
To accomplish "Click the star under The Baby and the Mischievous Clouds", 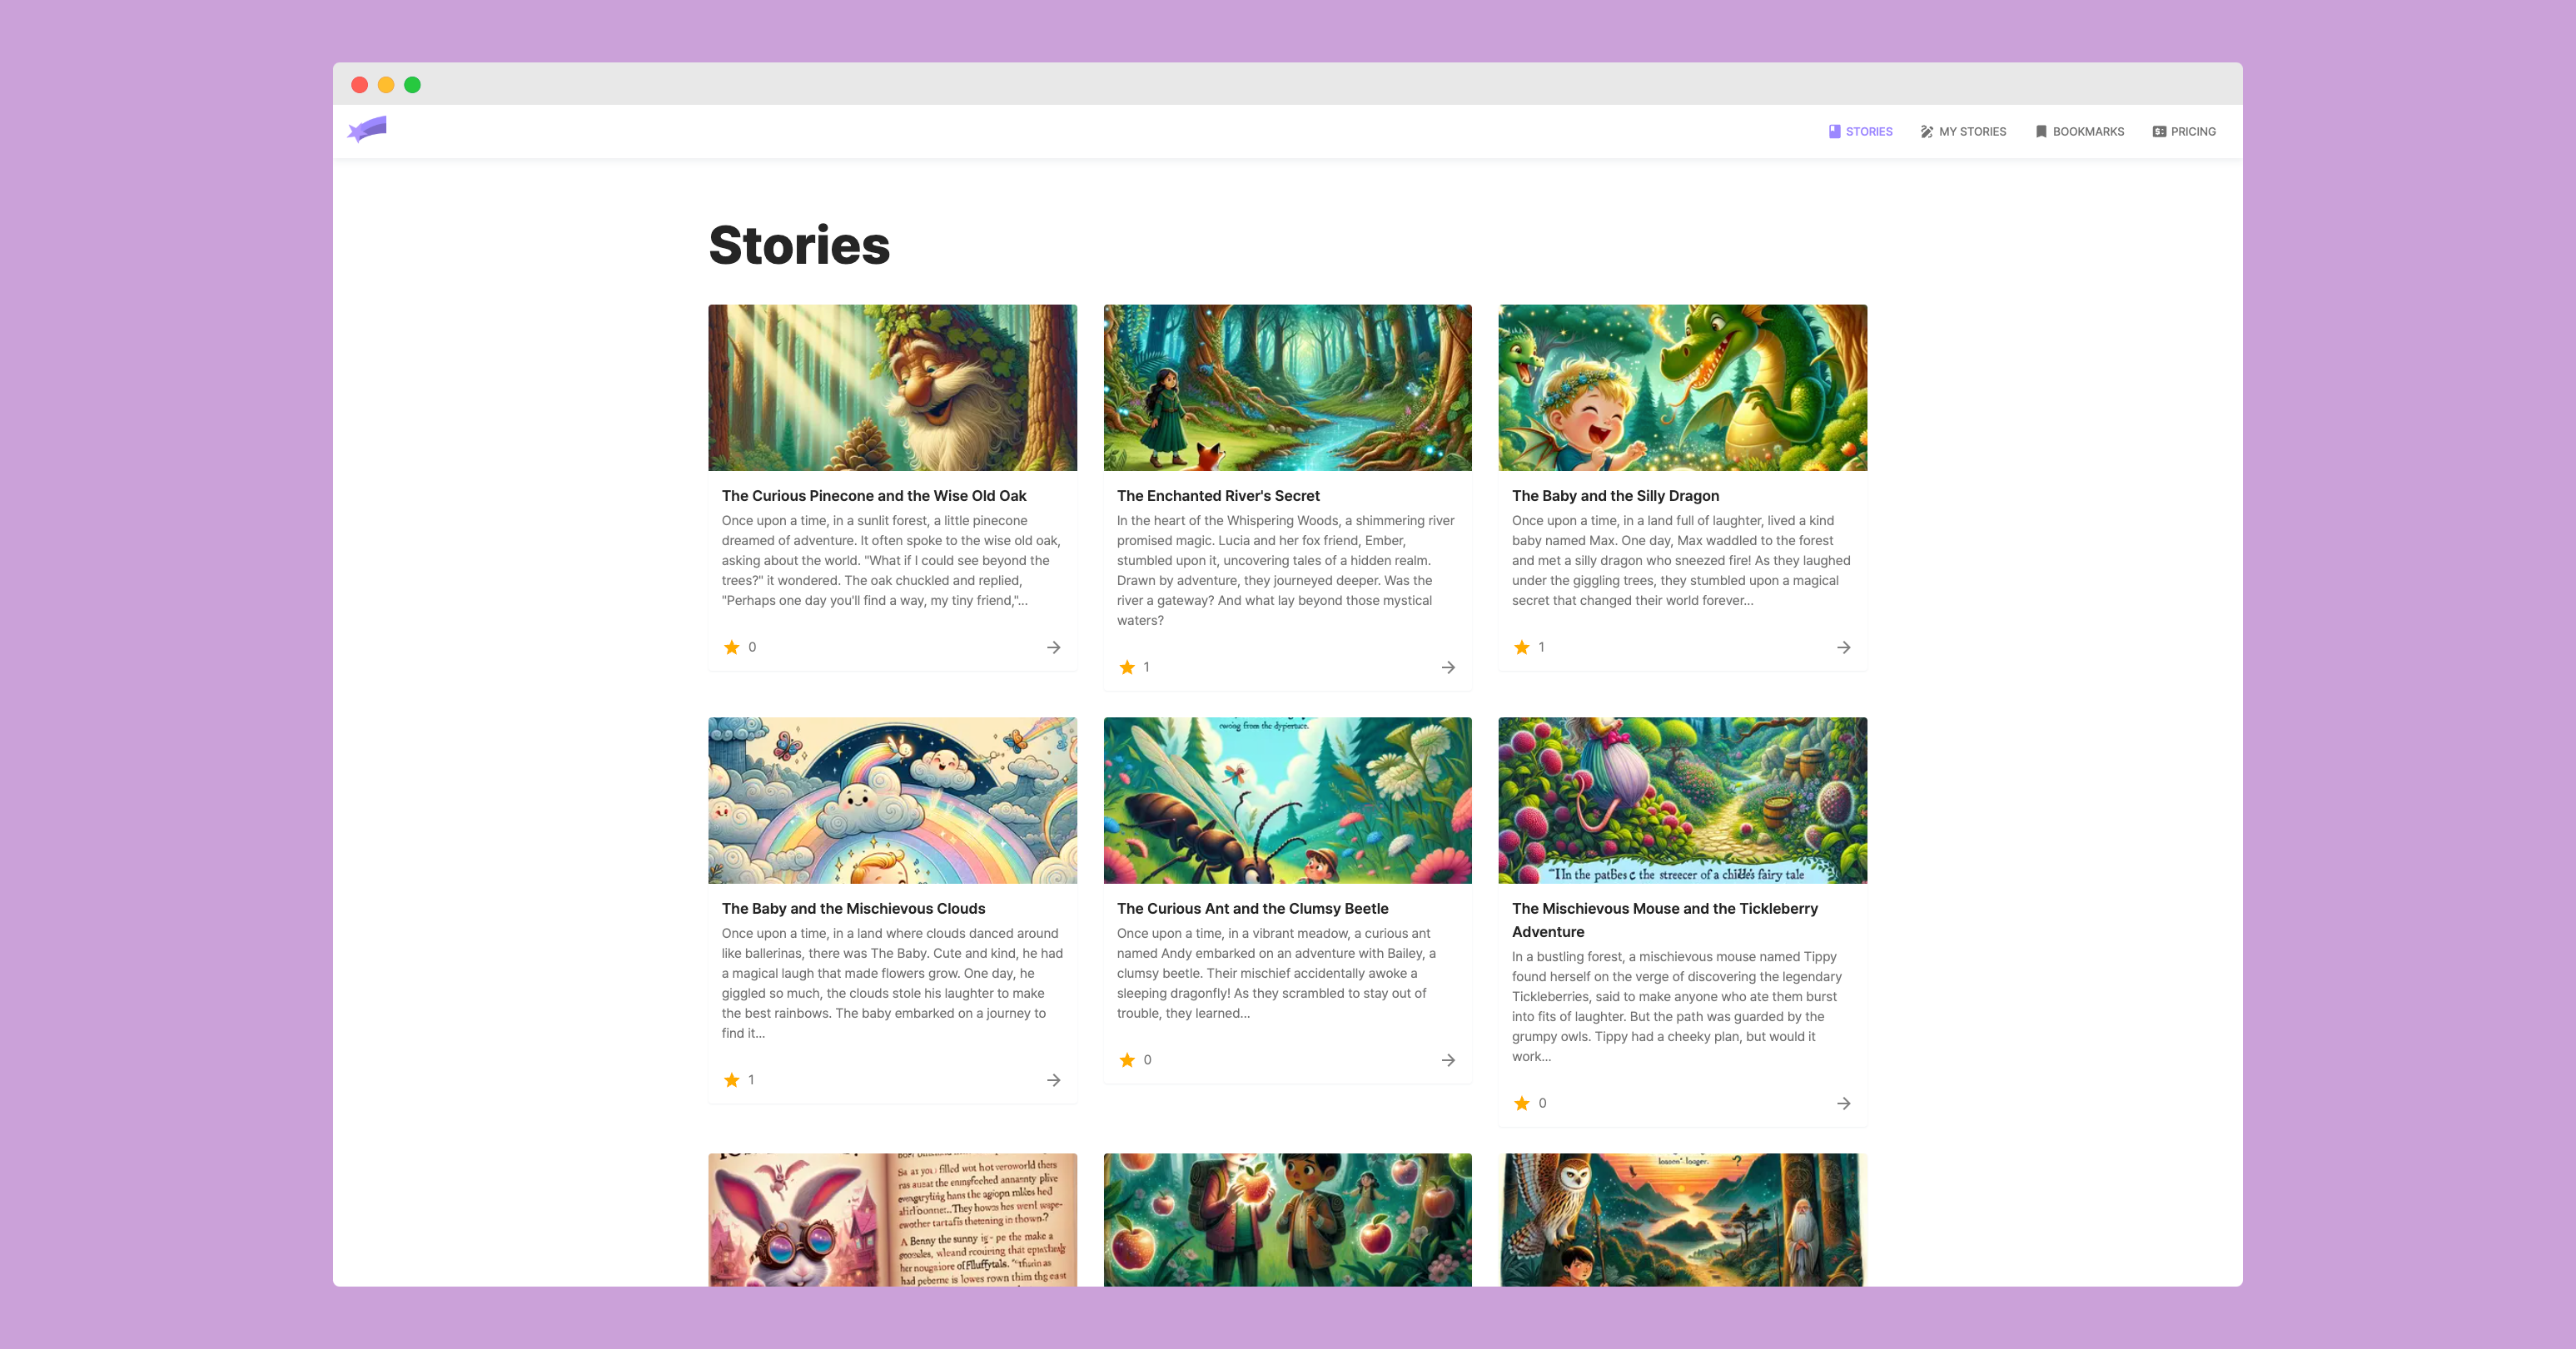I will click(732, 1080).
